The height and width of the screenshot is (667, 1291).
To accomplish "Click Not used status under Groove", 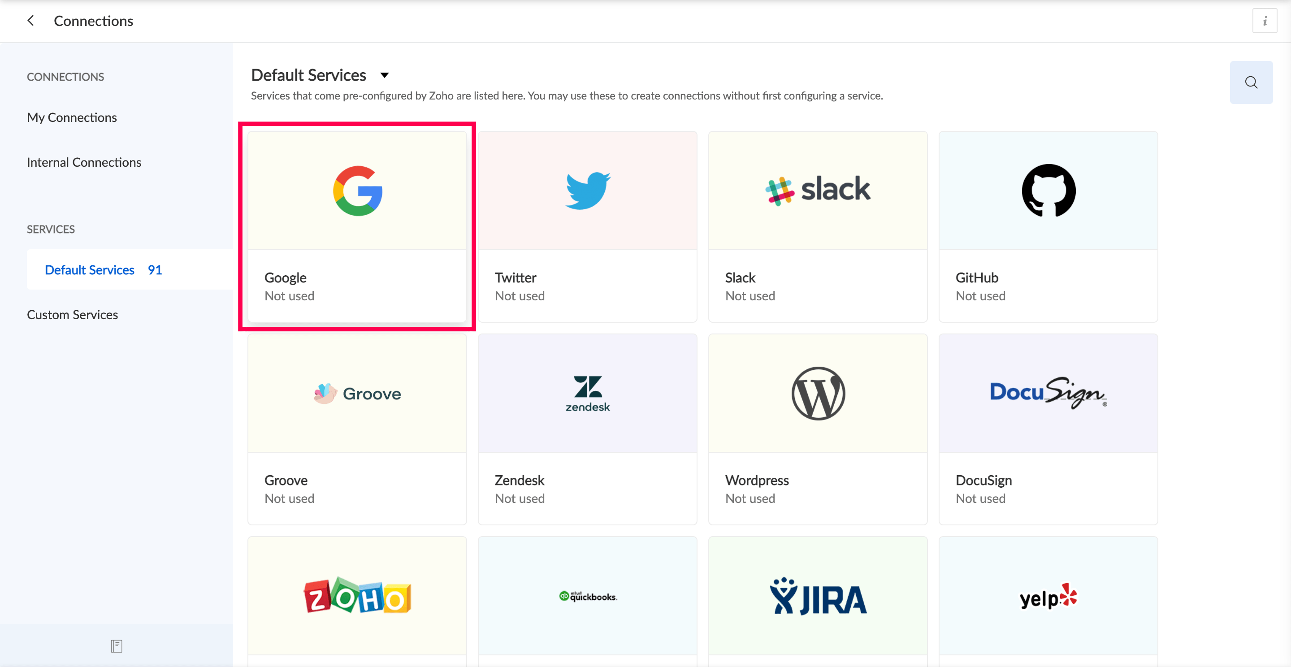I will coord(289,498).
